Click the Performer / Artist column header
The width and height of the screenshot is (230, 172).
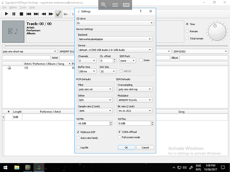[x=50, y=112]
